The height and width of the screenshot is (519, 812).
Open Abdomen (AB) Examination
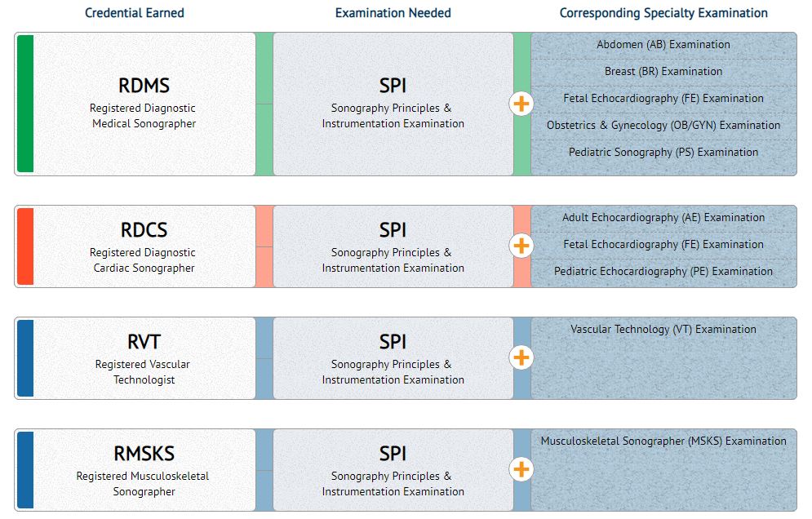point(663,45)
